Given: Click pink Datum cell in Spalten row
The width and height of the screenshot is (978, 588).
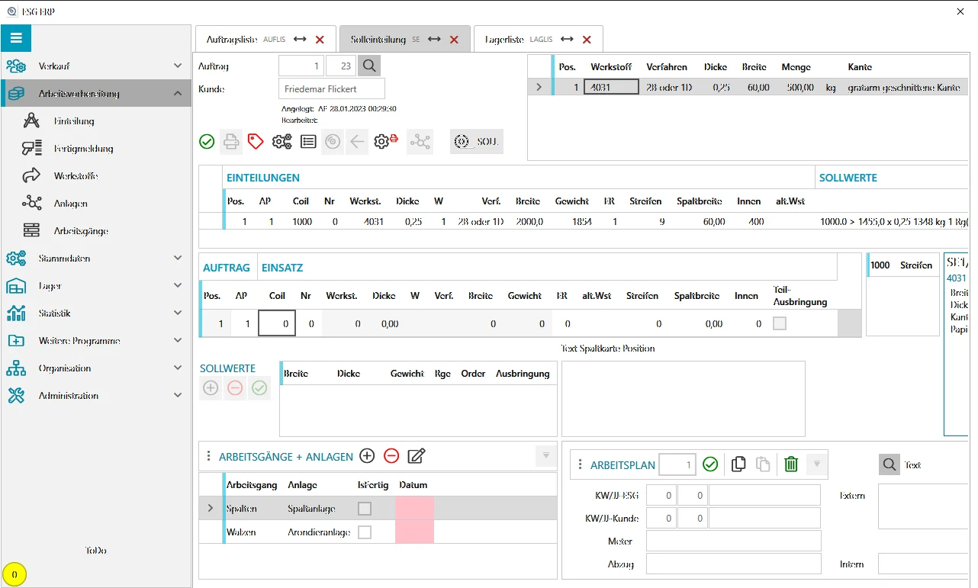Looking at the screenshot, I should click(414, 509).
